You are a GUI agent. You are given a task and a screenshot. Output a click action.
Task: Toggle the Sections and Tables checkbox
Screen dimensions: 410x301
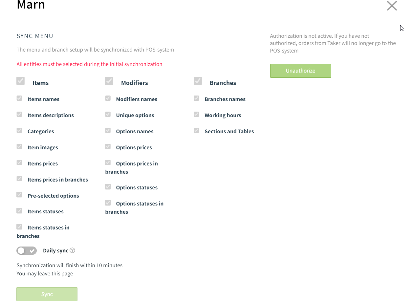point(196,130)
